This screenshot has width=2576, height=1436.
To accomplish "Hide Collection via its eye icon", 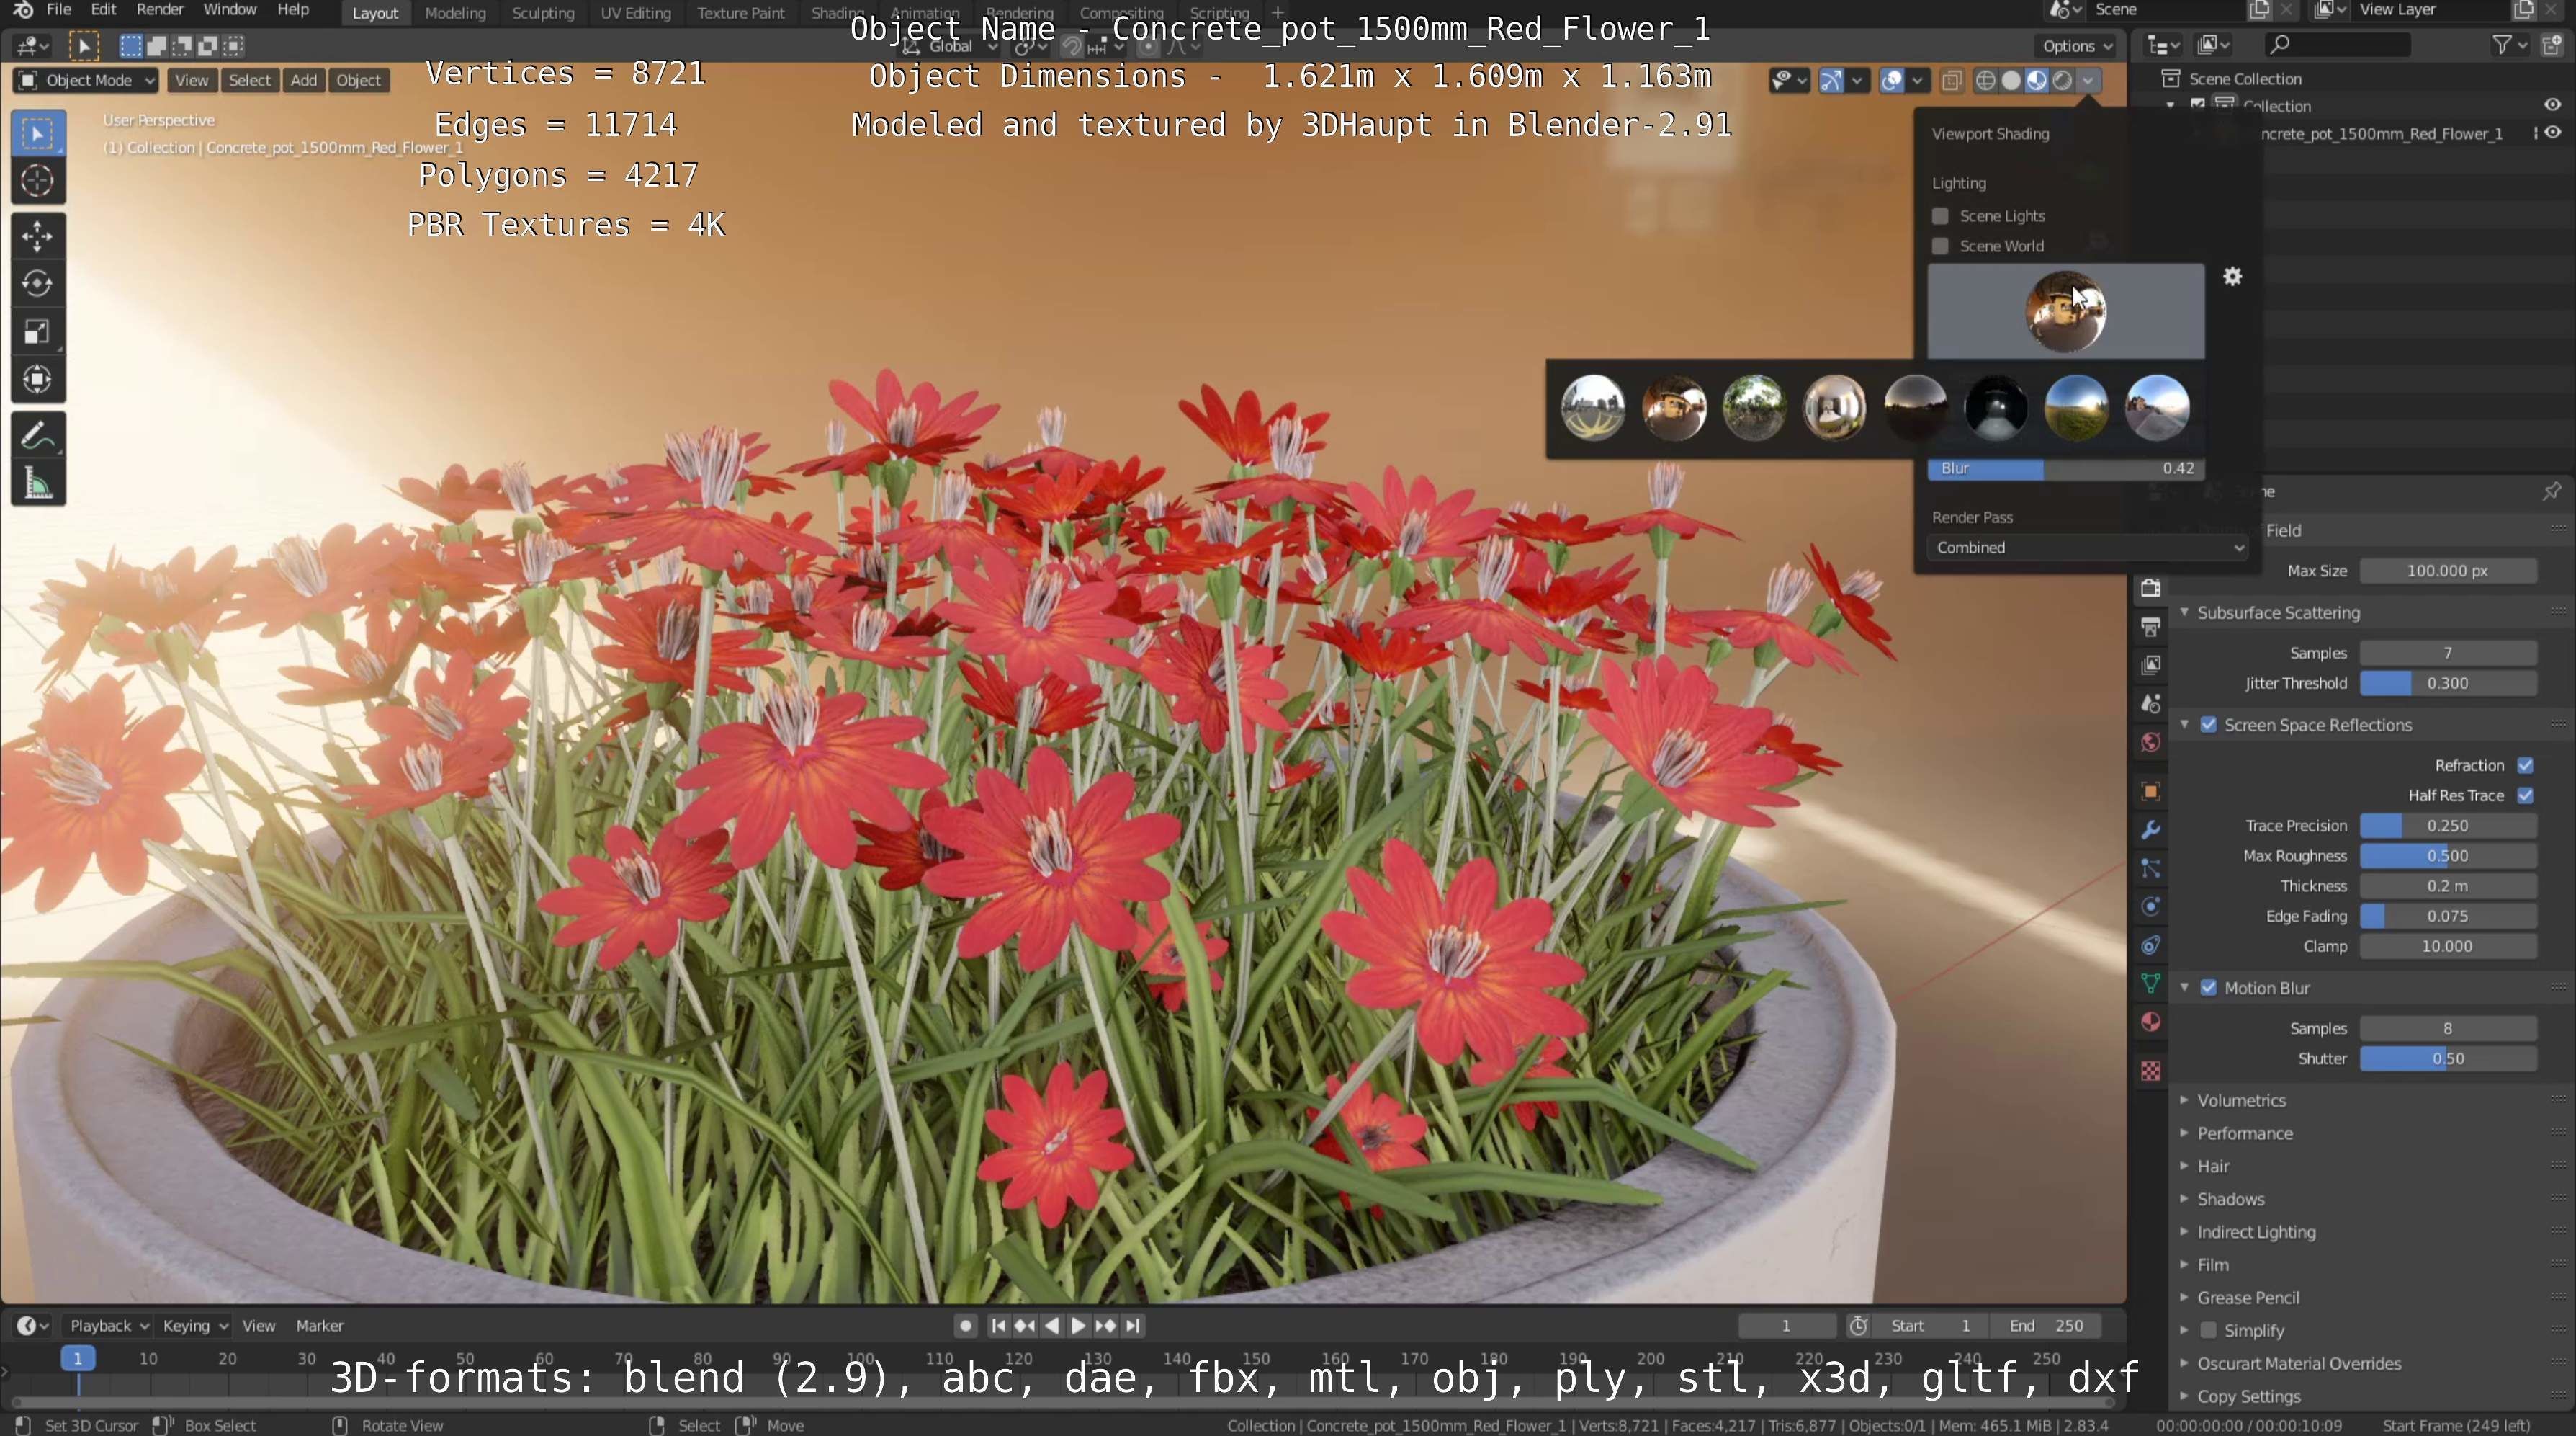I will [x=2552, y=105].
